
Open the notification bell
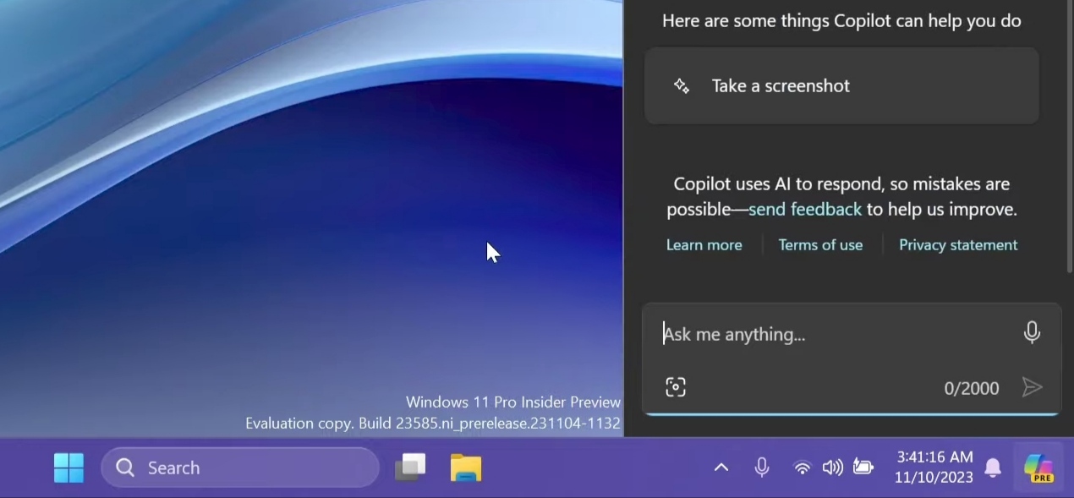[993, 468]
